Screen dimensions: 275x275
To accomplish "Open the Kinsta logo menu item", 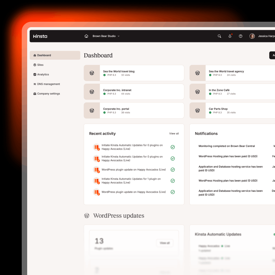I will coord(40,36).
